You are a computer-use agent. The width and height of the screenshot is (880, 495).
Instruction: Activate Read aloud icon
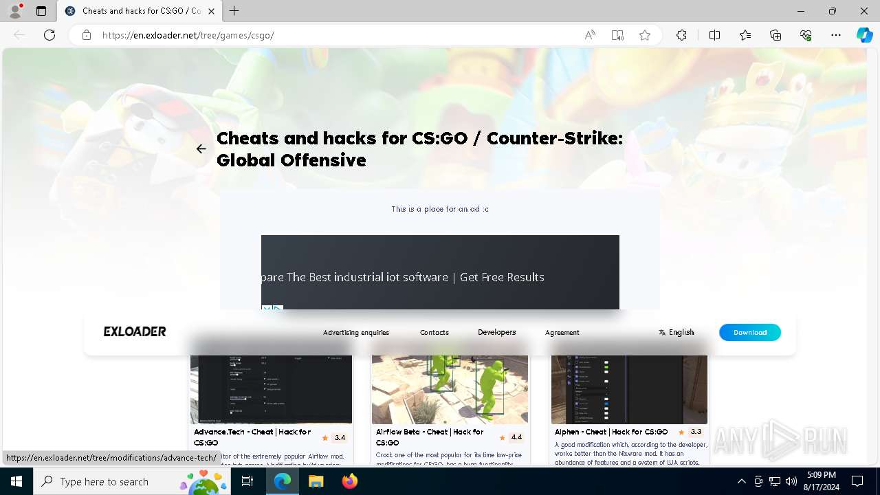[x=590, y=35]
